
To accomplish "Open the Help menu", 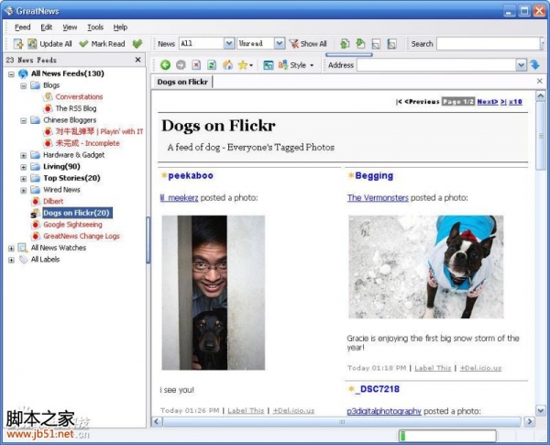I will [120, 28].
